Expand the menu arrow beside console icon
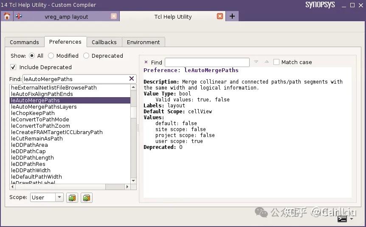The width and height of the screenshot is (366, 227). (352, 219)
